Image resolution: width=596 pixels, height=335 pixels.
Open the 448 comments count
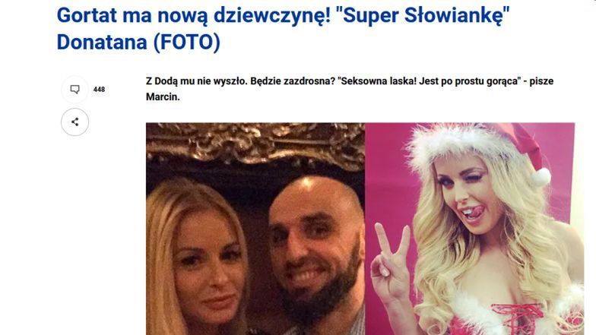pyautogui.click(x=99, y=90)
